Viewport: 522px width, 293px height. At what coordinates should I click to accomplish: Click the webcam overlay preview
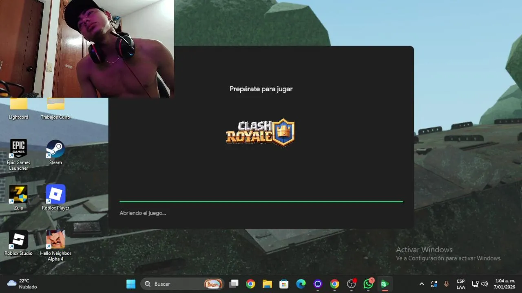click(87, 49)
